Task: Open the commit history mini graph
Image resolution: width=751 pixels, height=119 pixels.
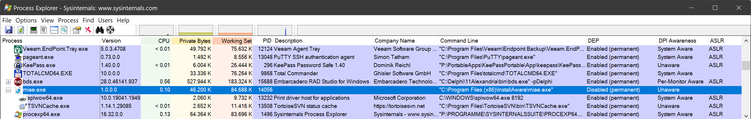Action: pyautogui.click(x=196, y=30)
